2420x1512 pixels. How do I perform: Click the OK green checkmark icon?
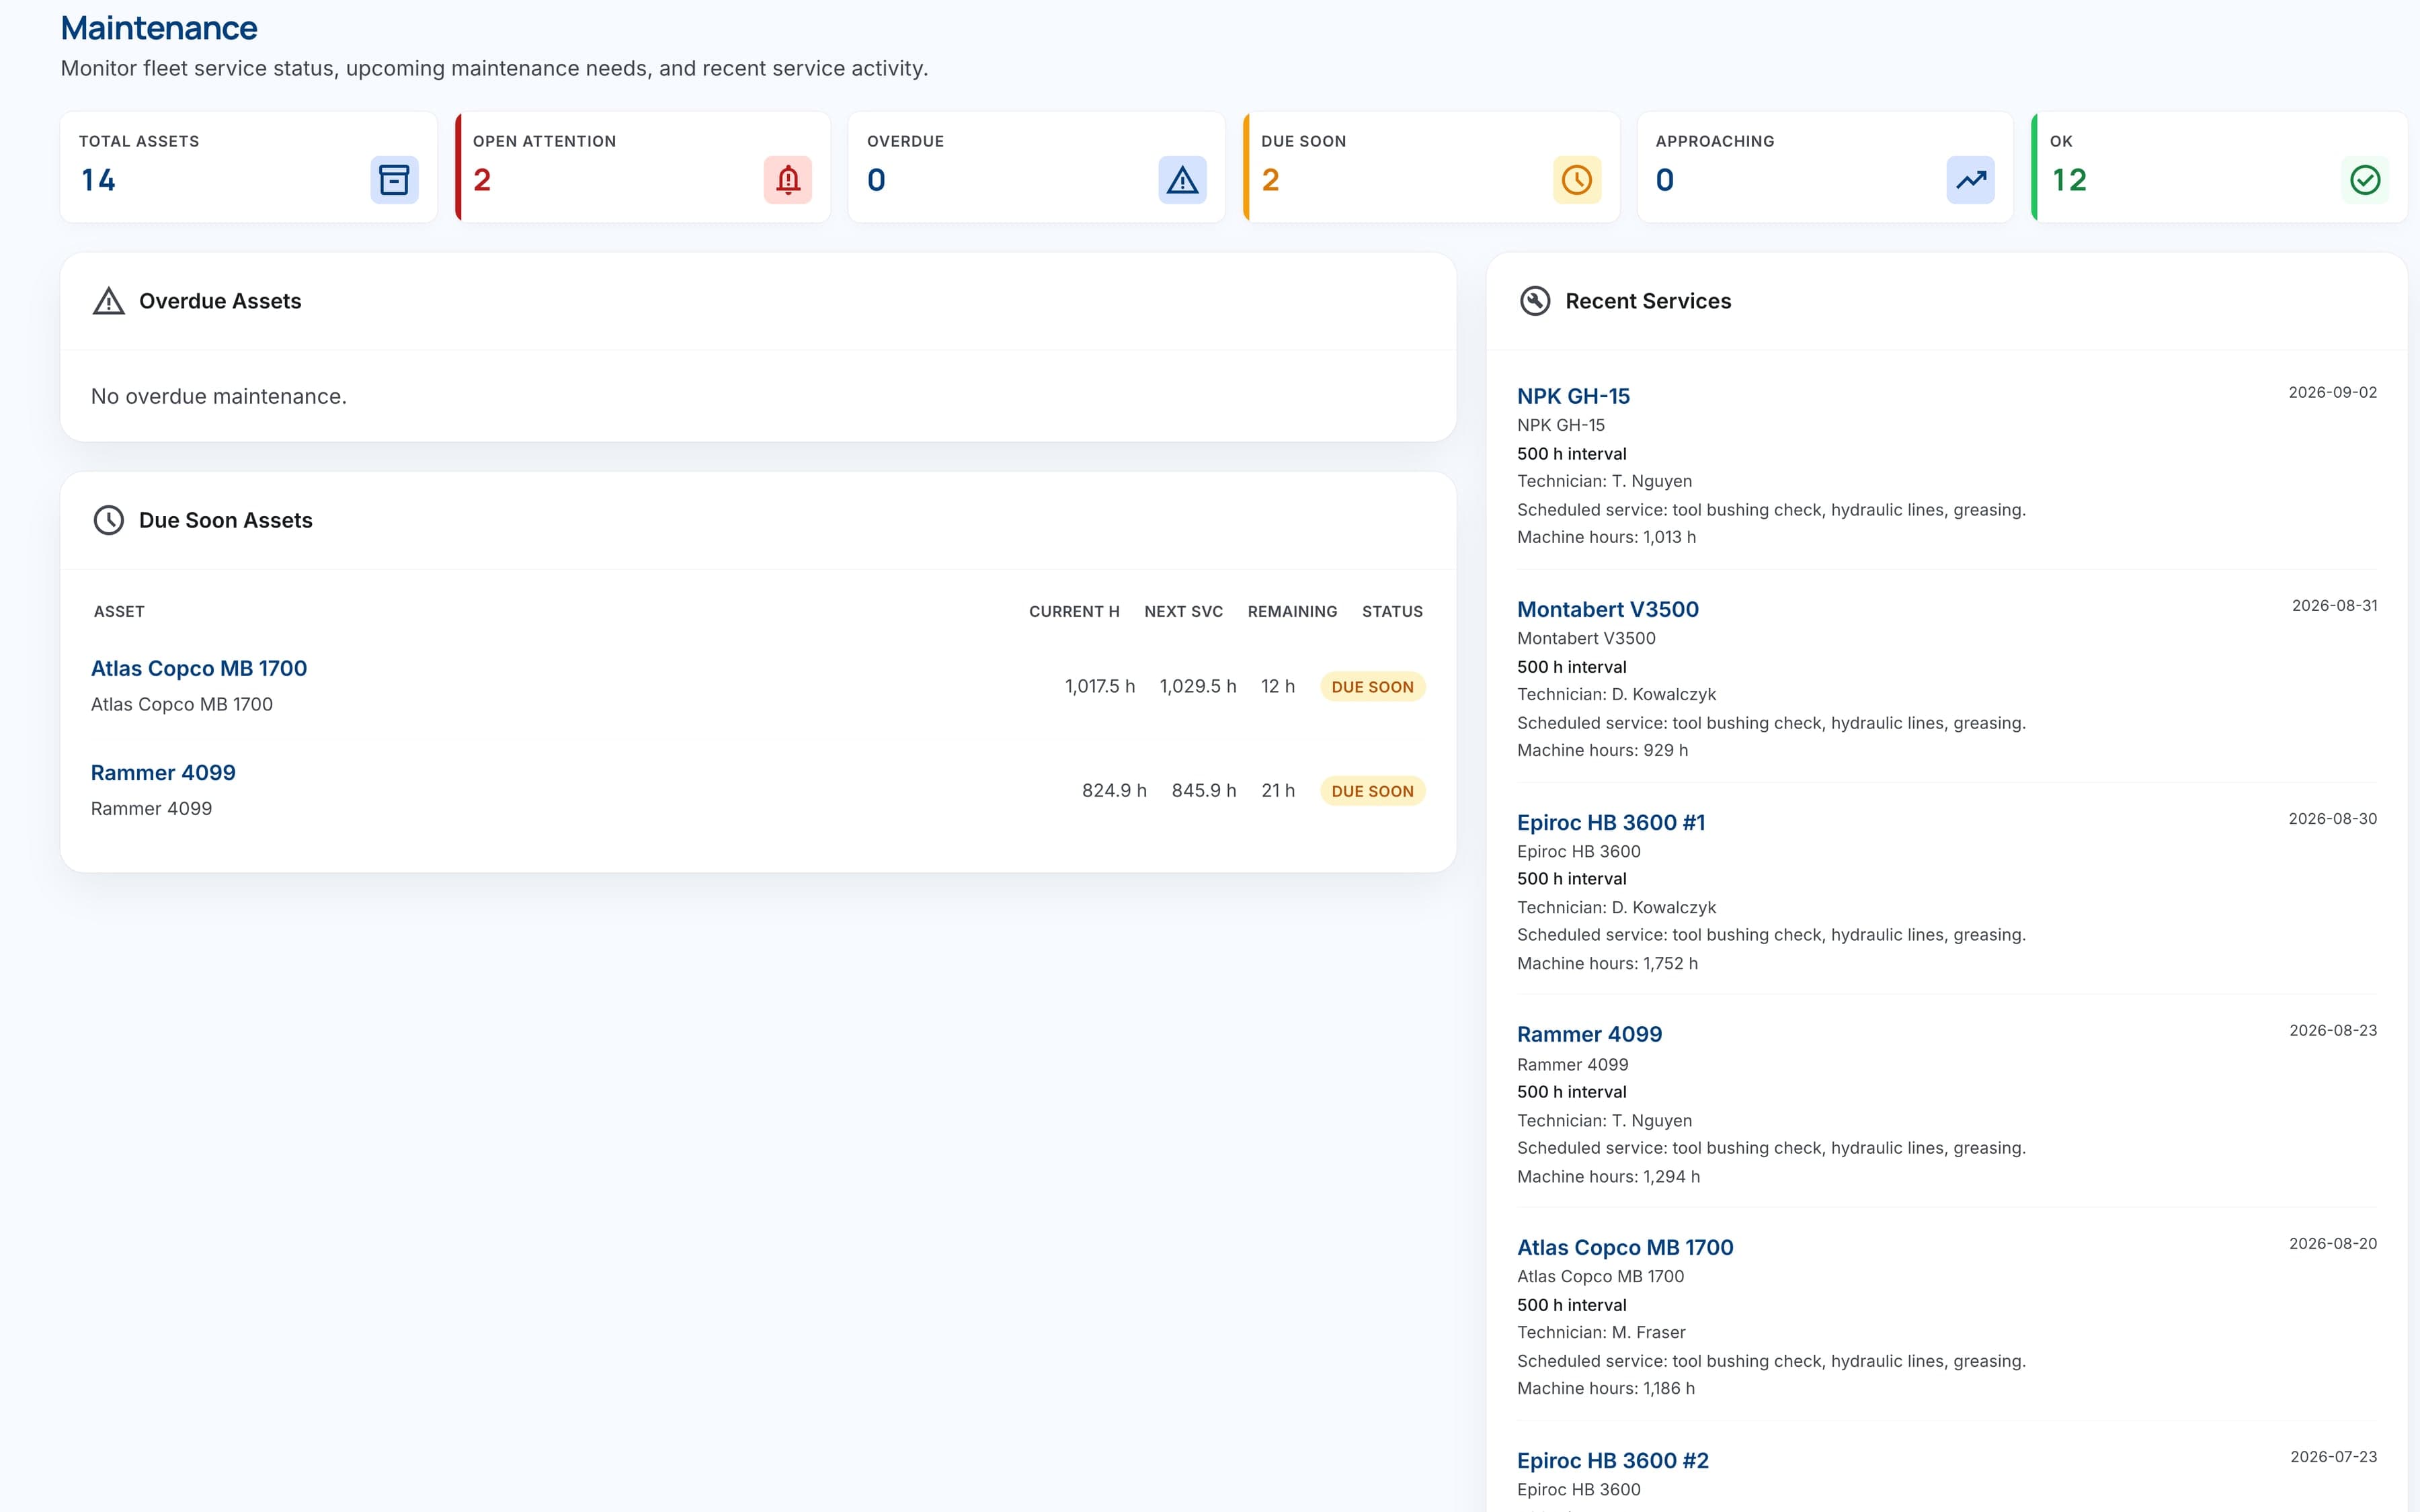(2365, 180)
